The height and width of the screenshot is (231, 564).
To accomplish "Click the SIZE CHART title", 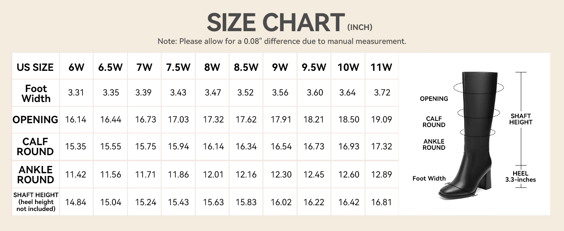I will pyautogui.click(x=275, y=22).
